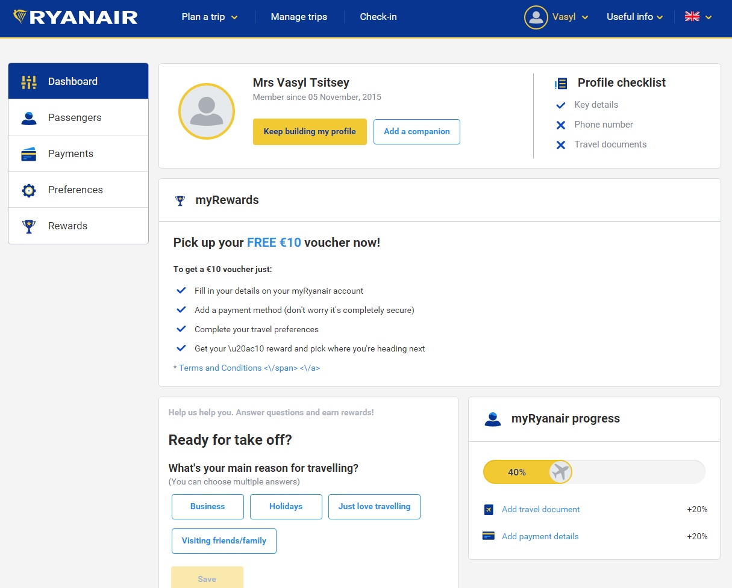732x588 pixels.
Task: Click checkmark beside Add a payment method
Action: [x=181, y=310]
